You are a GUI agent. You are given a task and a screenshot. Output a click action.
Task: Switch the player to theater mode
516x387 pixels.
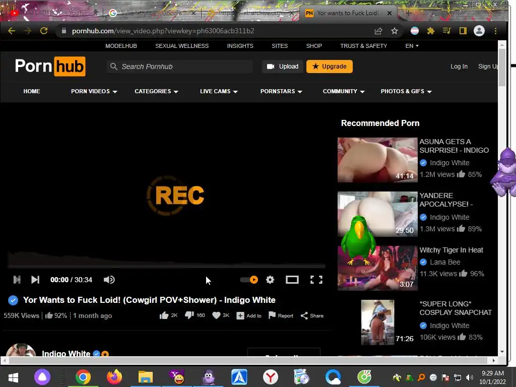point(292,280)
